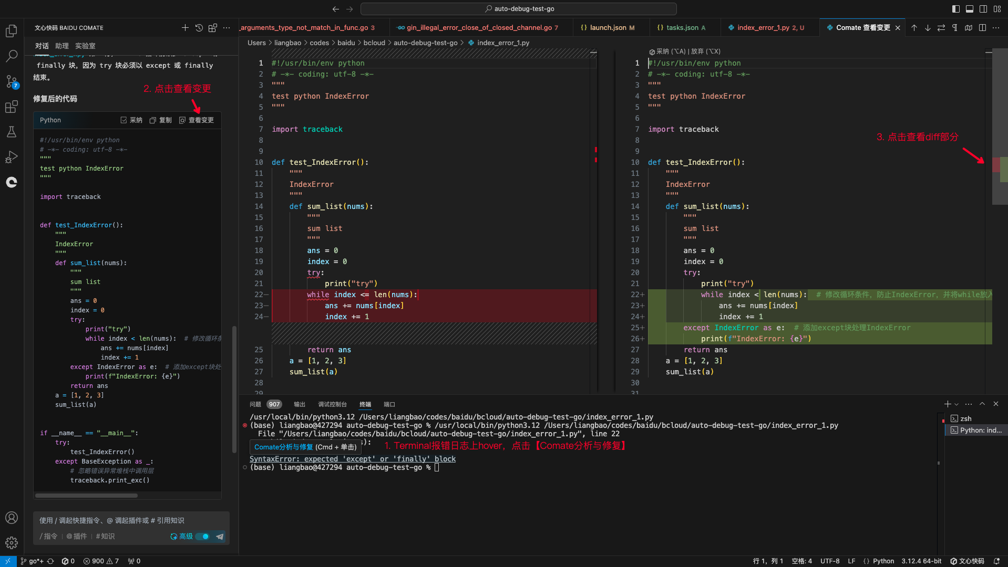Send the Comate chat message

click(x=220, y=537)
